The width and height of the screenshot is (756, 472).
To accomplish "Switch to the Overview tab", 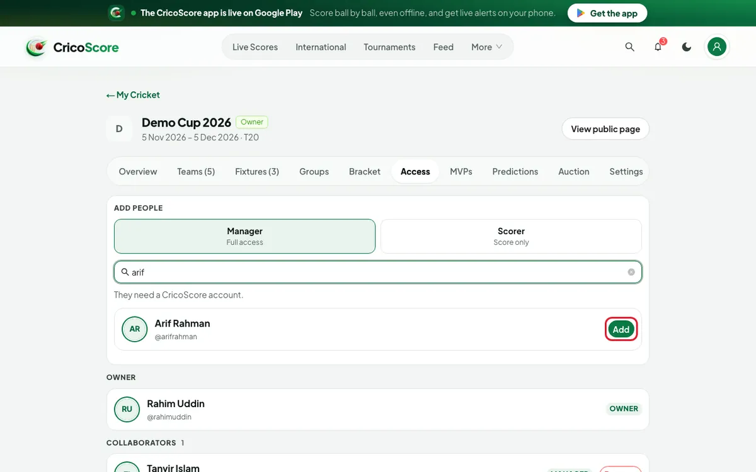I will (138, 171).
